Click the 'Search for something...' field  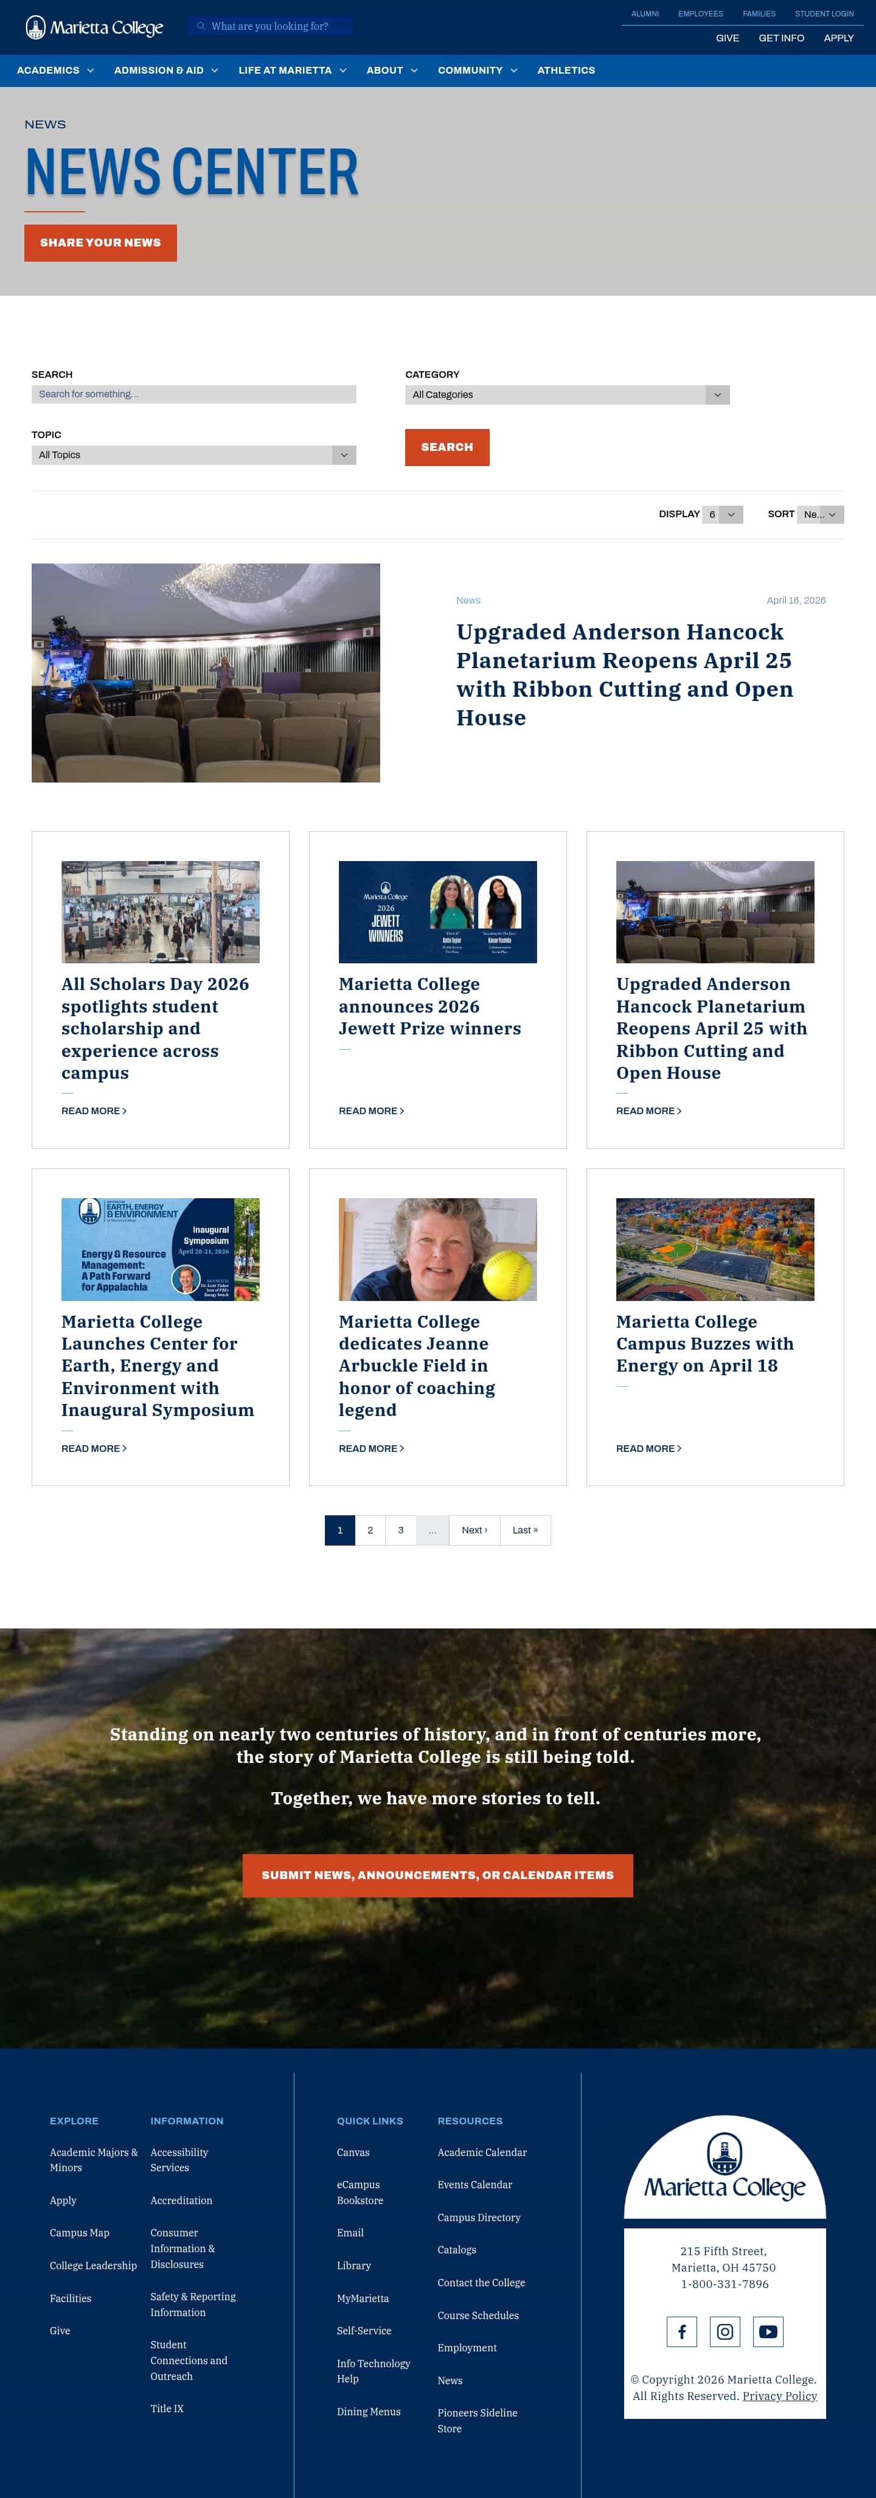point(194,395)
